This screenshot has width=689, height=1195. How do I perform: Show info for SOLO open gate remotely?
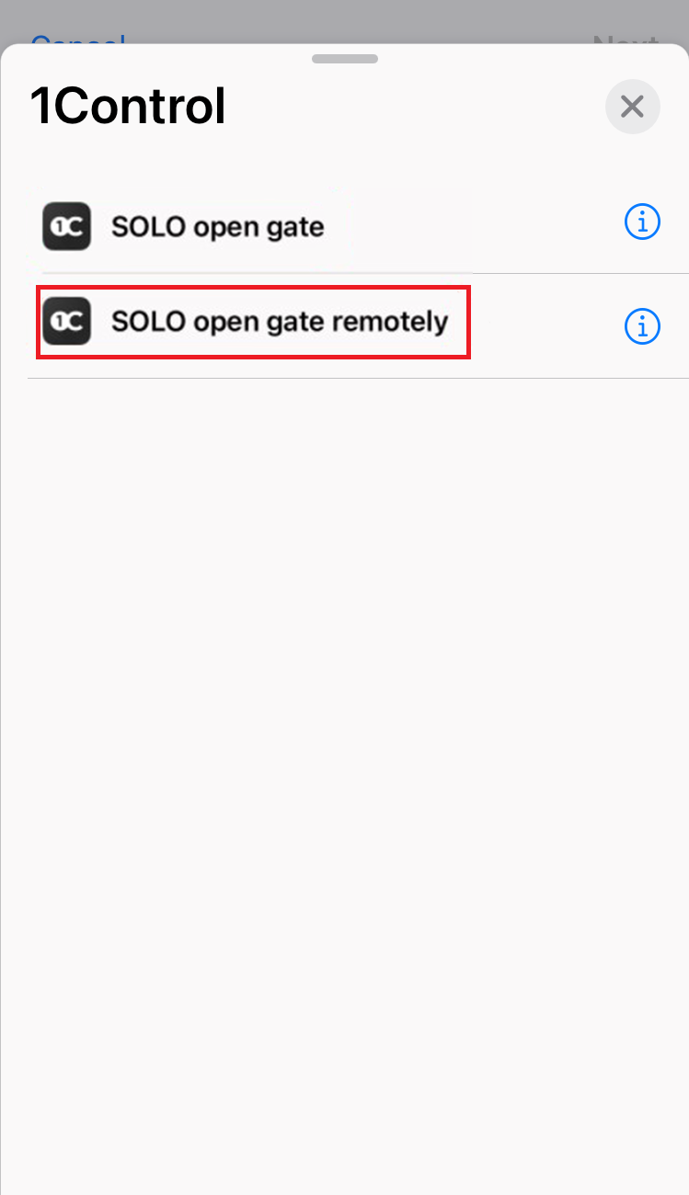coord(642,325)
